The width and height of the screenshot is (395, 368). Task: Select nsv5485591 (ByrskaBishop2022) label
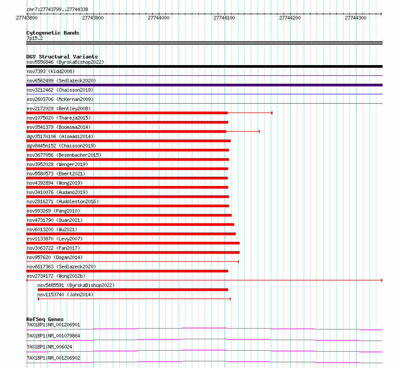point(76,285)
